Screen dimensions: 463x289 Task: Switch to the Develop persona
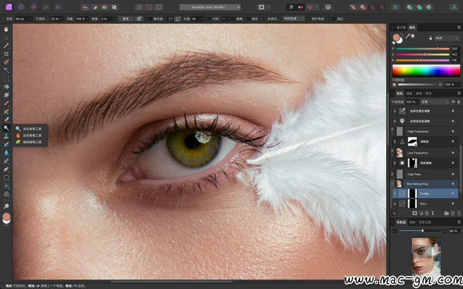click(34, 7)
